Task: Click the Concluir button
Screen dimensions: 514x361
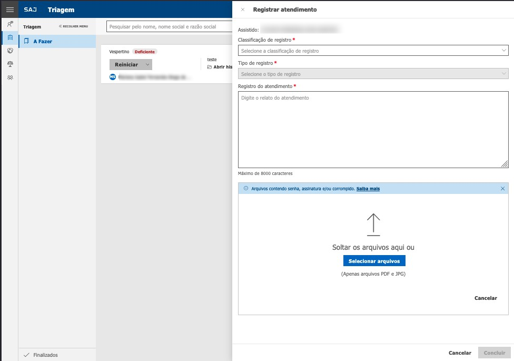Action: pos(495,353)
